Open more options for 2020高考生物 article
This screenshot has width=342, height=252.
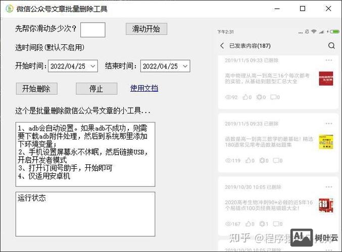tap(329, 186)
